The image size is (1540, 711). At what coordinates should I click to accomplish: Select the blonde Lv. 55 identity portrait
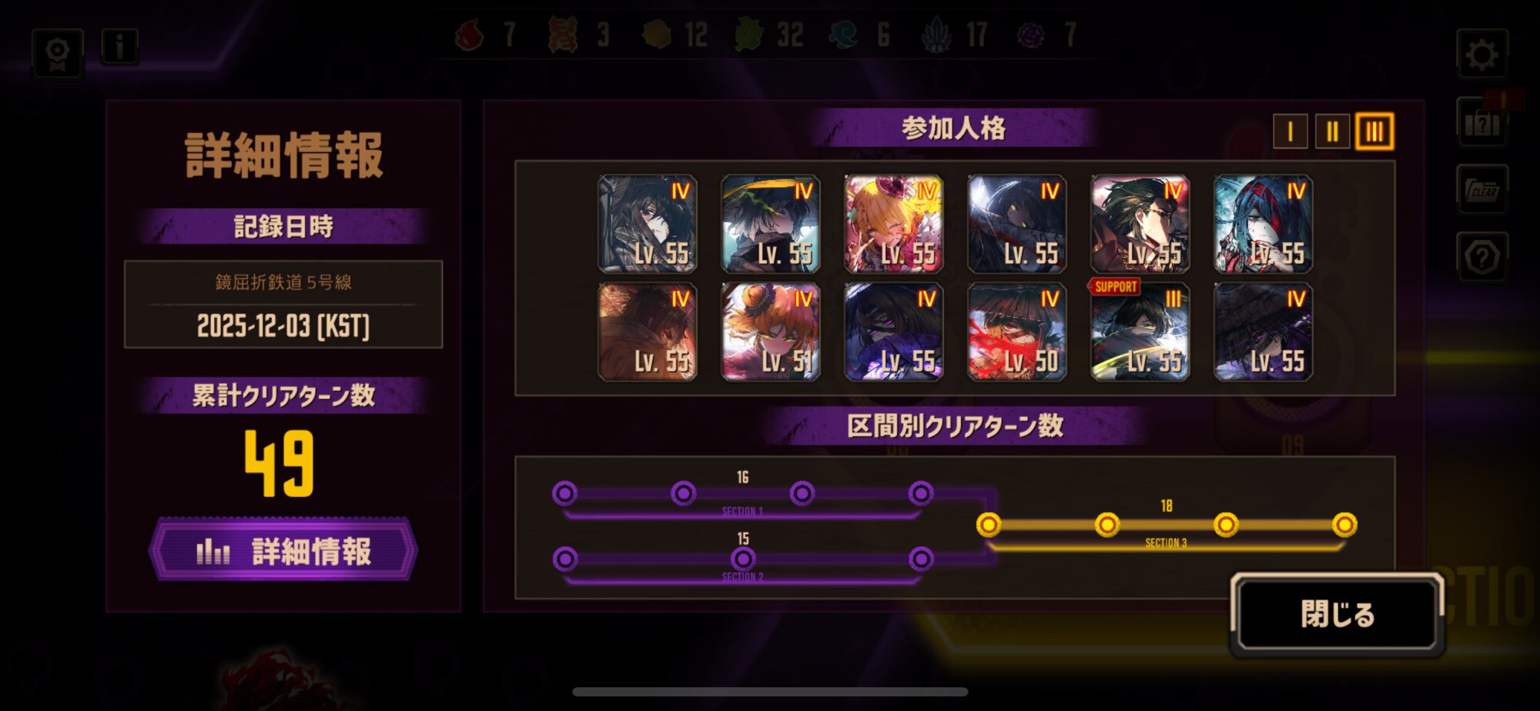[894, 224]
